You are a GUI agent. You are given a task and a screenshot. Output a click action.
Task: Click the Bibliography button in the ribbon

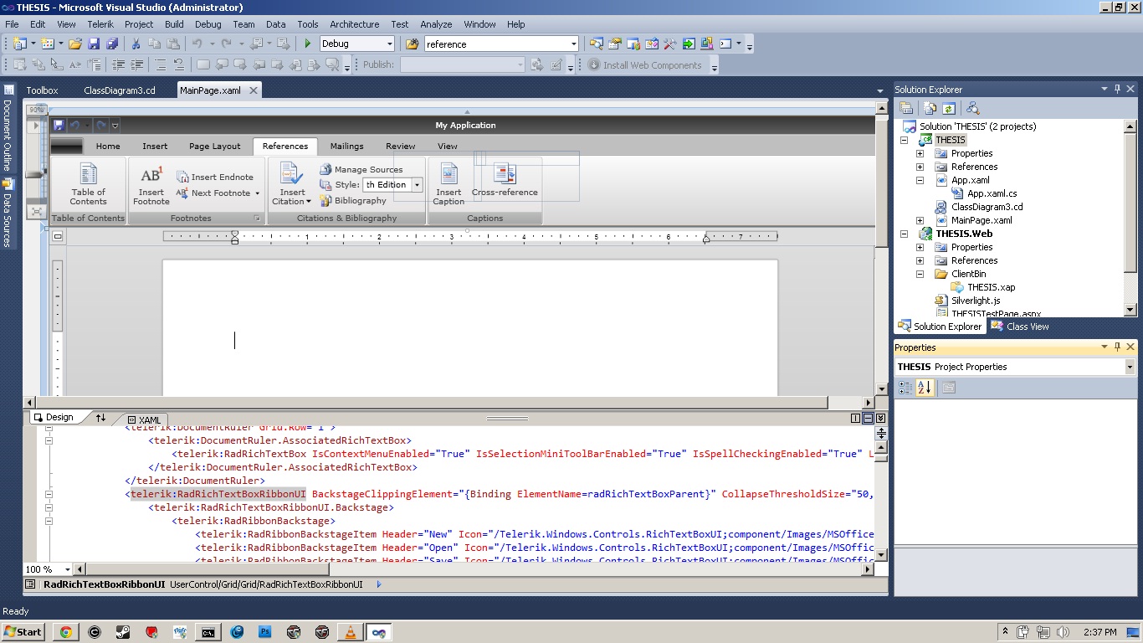(x=360, y=201)
